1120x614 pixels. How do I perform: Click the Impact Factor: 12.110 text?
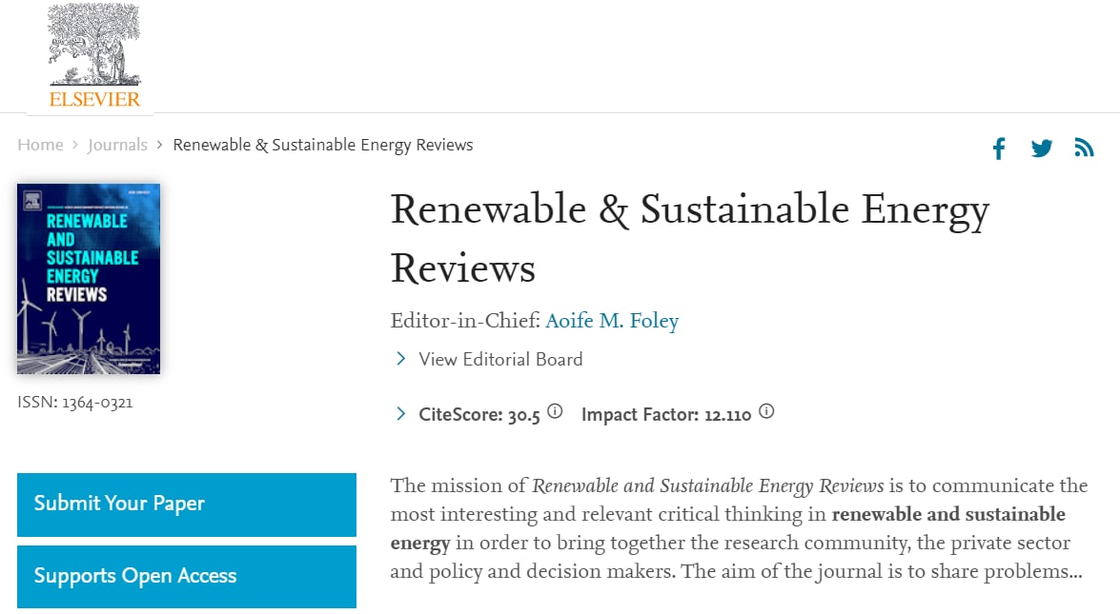click(666, 414)
